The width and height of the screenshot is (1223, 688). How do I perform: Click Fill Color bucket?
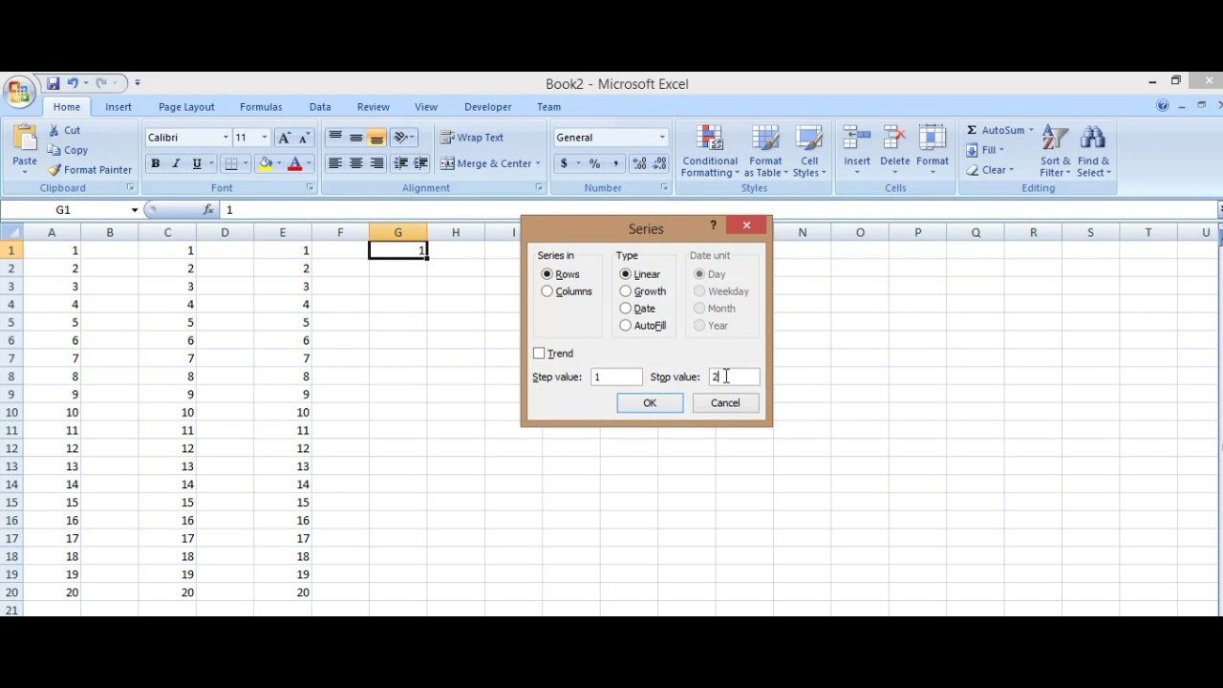(x=266, y=164)
